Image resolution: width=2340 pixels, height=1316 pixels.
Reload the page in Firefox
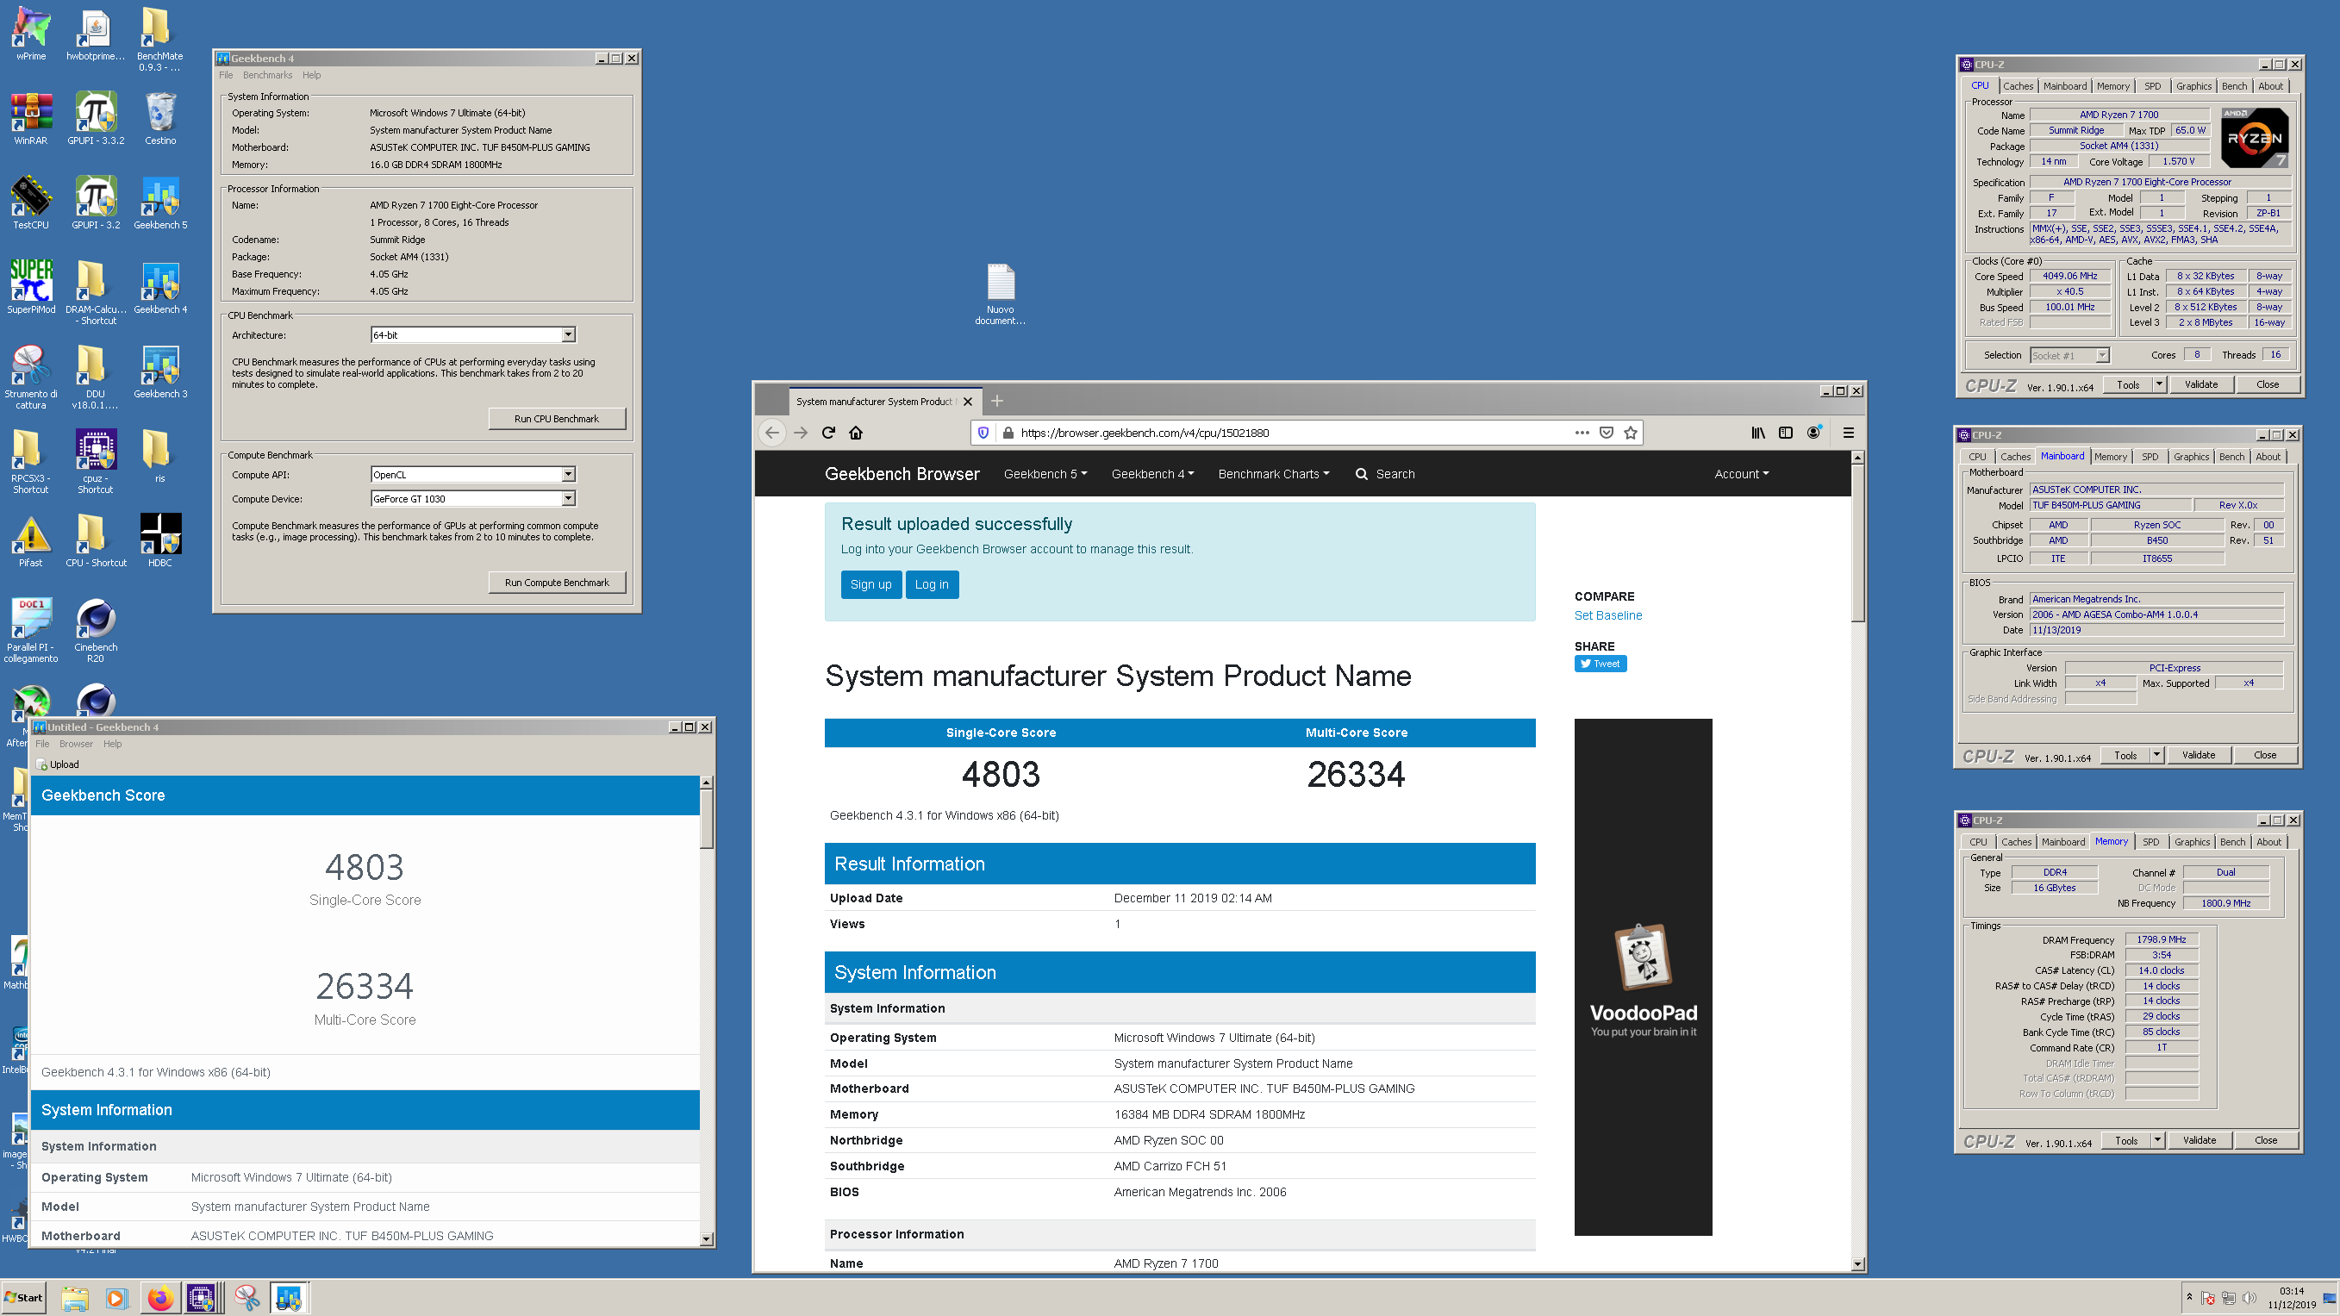point(828,433)
